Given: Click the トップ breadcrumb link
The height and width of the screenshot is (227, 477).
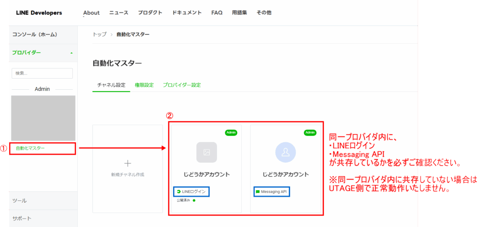Looking at the screenshot, I should [100, 34].
